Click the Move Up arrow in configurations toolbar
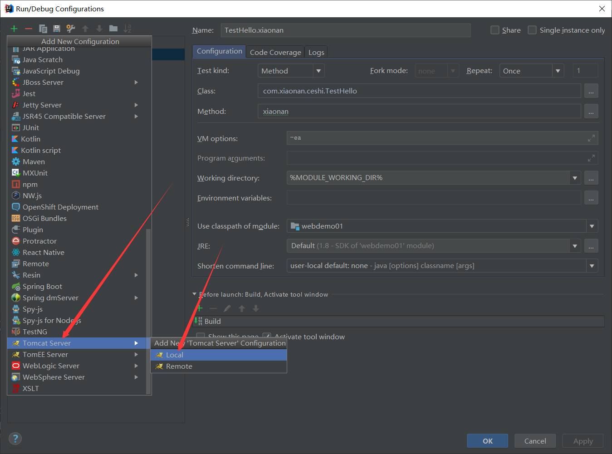612x454 pixels. pyautogui.click(x=85, y=29)
